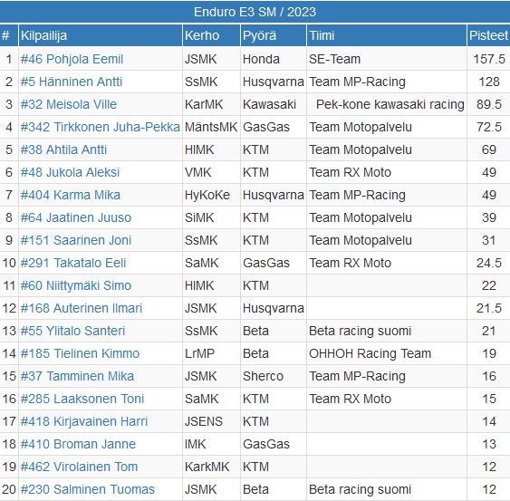This screenshot has width=510, height=501.
Task: Open #64 Jaatinen Juuso link
Action: 76,217
